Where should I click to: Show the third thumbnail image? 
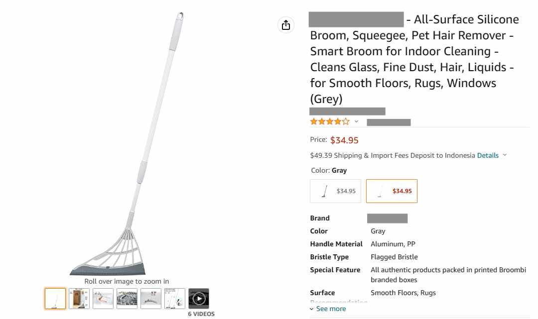point(103,299)
